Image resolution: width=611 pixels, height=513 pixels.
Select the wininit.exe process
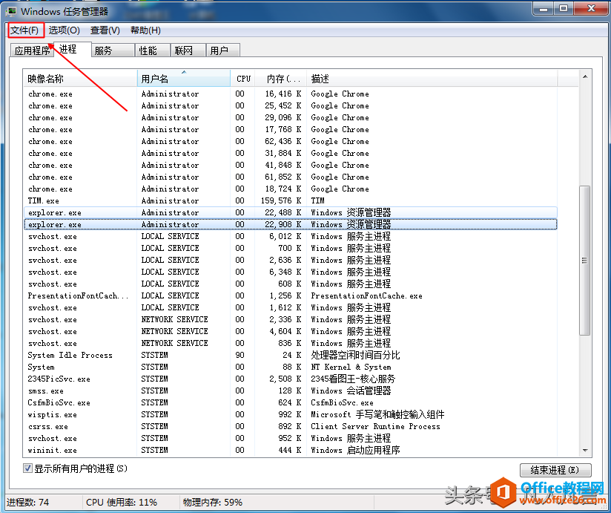(291, 450)
